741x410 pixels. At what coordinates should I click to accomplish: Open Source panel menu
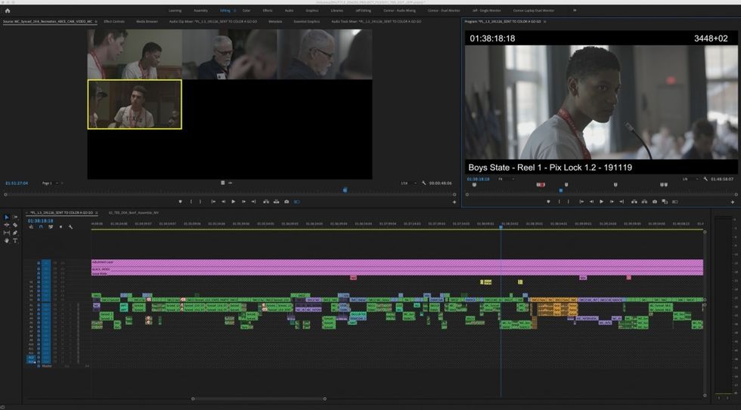96,21
